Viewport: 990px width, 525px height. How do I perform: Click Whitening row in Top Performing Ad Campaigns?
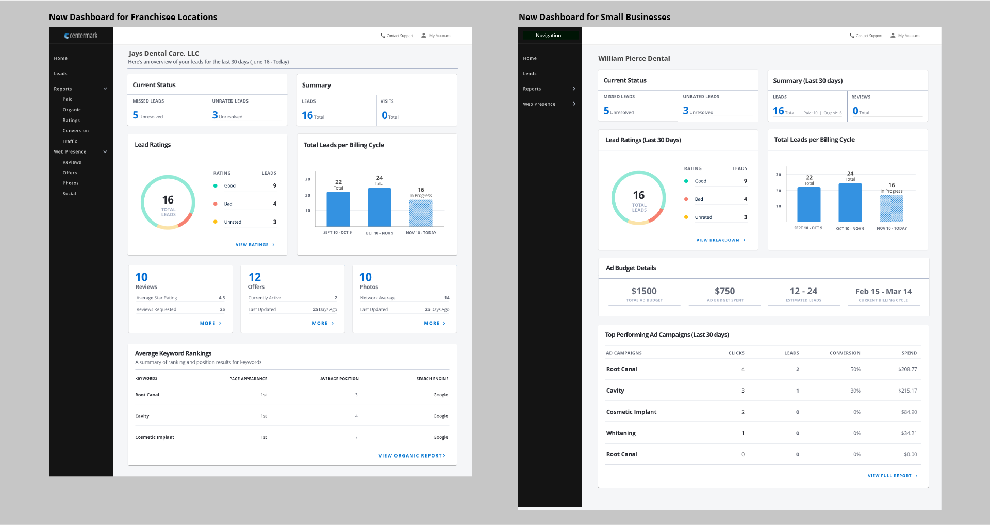coord(763,433)
